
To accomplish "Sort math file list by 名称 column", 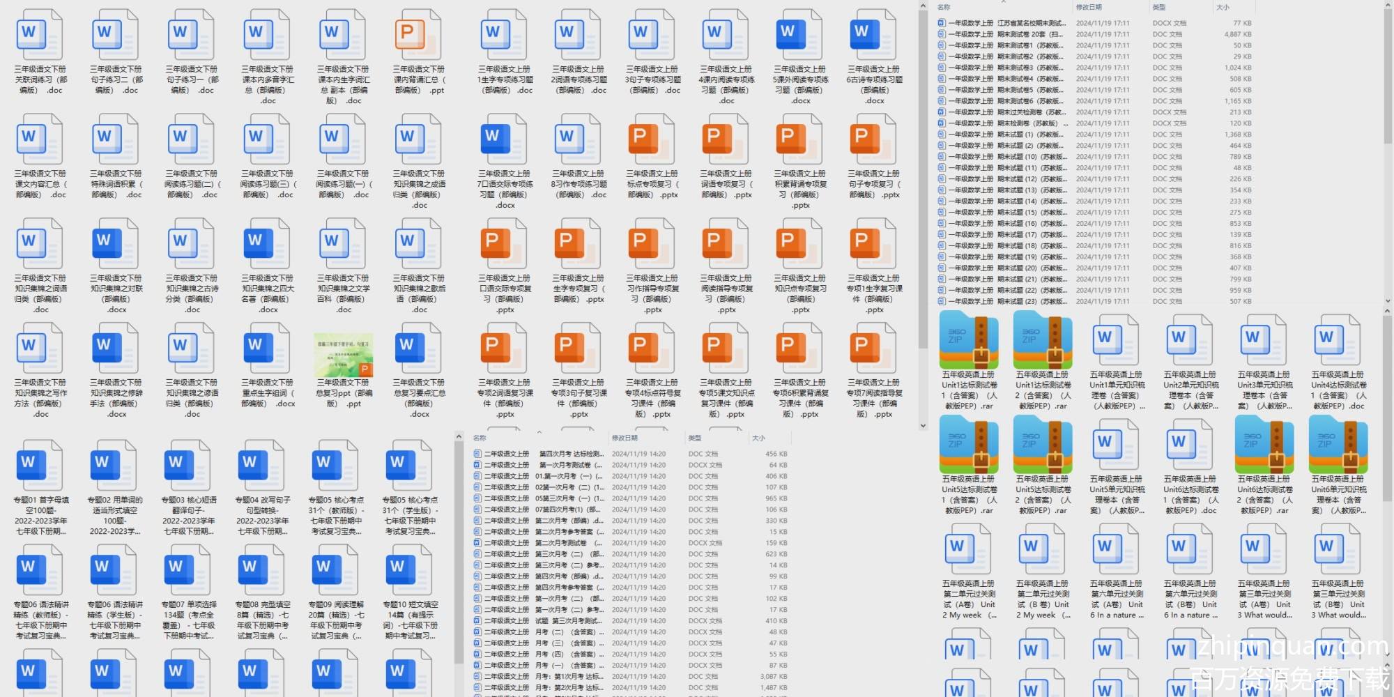I will [x=944, y=7].
